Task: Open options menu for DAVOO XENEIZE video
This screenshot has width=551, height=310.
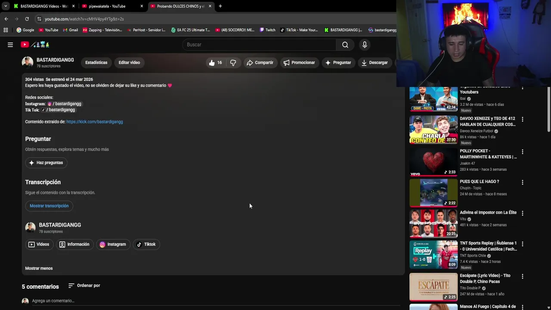Action: [x=522, y=119]
